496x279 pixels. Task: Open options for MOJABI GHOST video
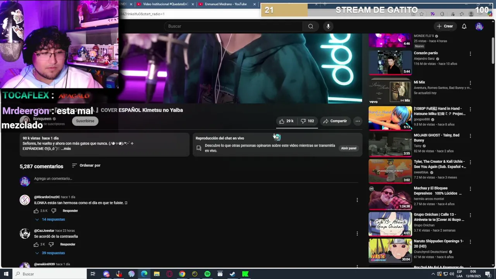(470, 136)
